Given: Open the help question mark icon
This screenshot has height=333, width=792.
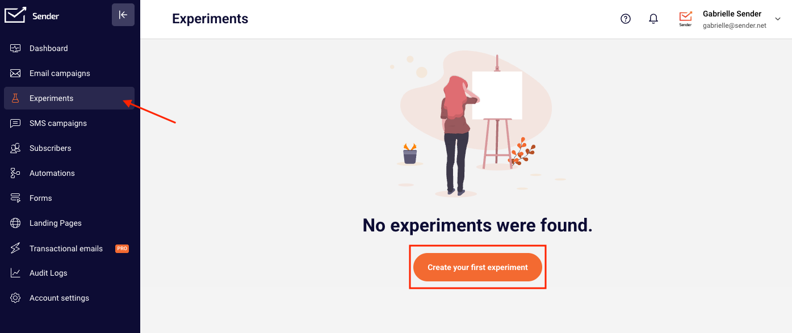Looking at the screenshot, I should click(626, 19).
